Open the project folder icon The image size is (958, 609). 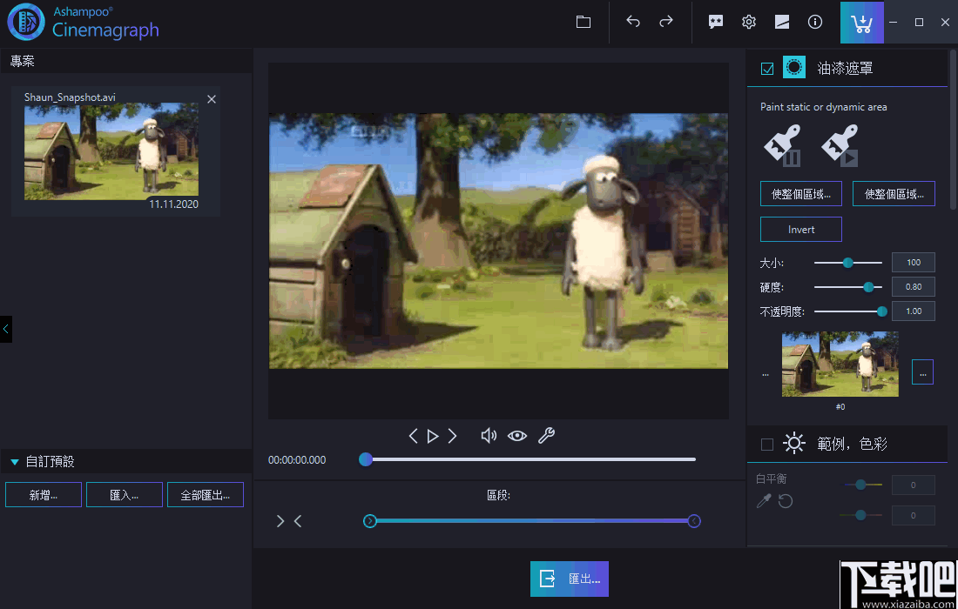click(x=584, y=22)
